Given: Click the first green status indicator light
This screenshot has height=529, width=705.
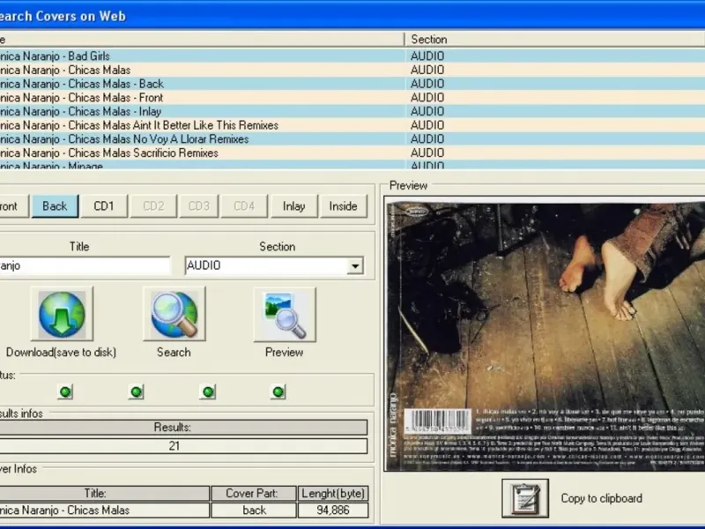Looking at the screenshot, I should click(64, 391).
